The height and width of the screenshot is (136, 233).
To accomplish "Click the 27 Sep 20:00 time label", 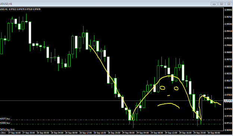I will pos(29,133).
